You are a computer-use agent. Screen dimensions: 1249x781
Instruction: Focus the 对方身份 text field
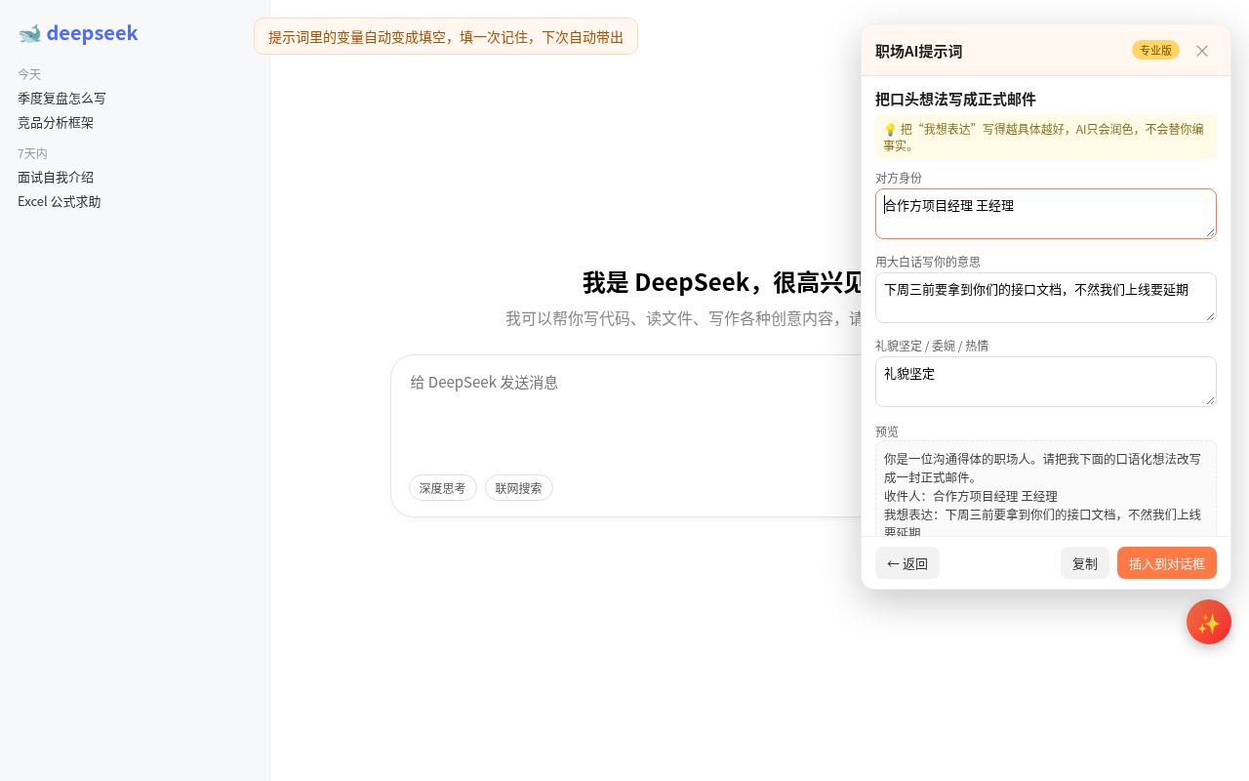click(x=1046, y=214)
